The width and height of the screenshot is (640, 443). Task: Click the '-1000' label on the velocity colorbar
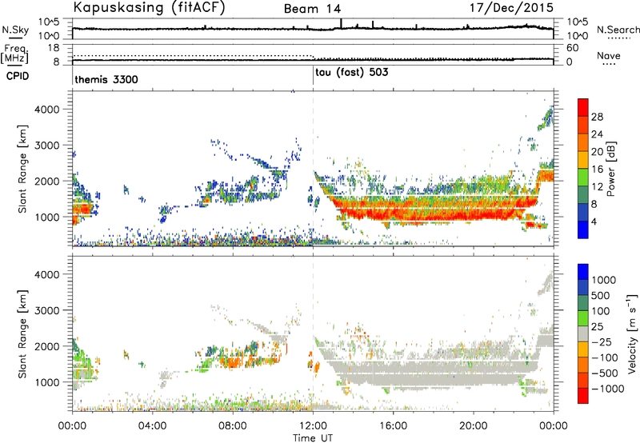pyautogui.click(x=608, y=389)
